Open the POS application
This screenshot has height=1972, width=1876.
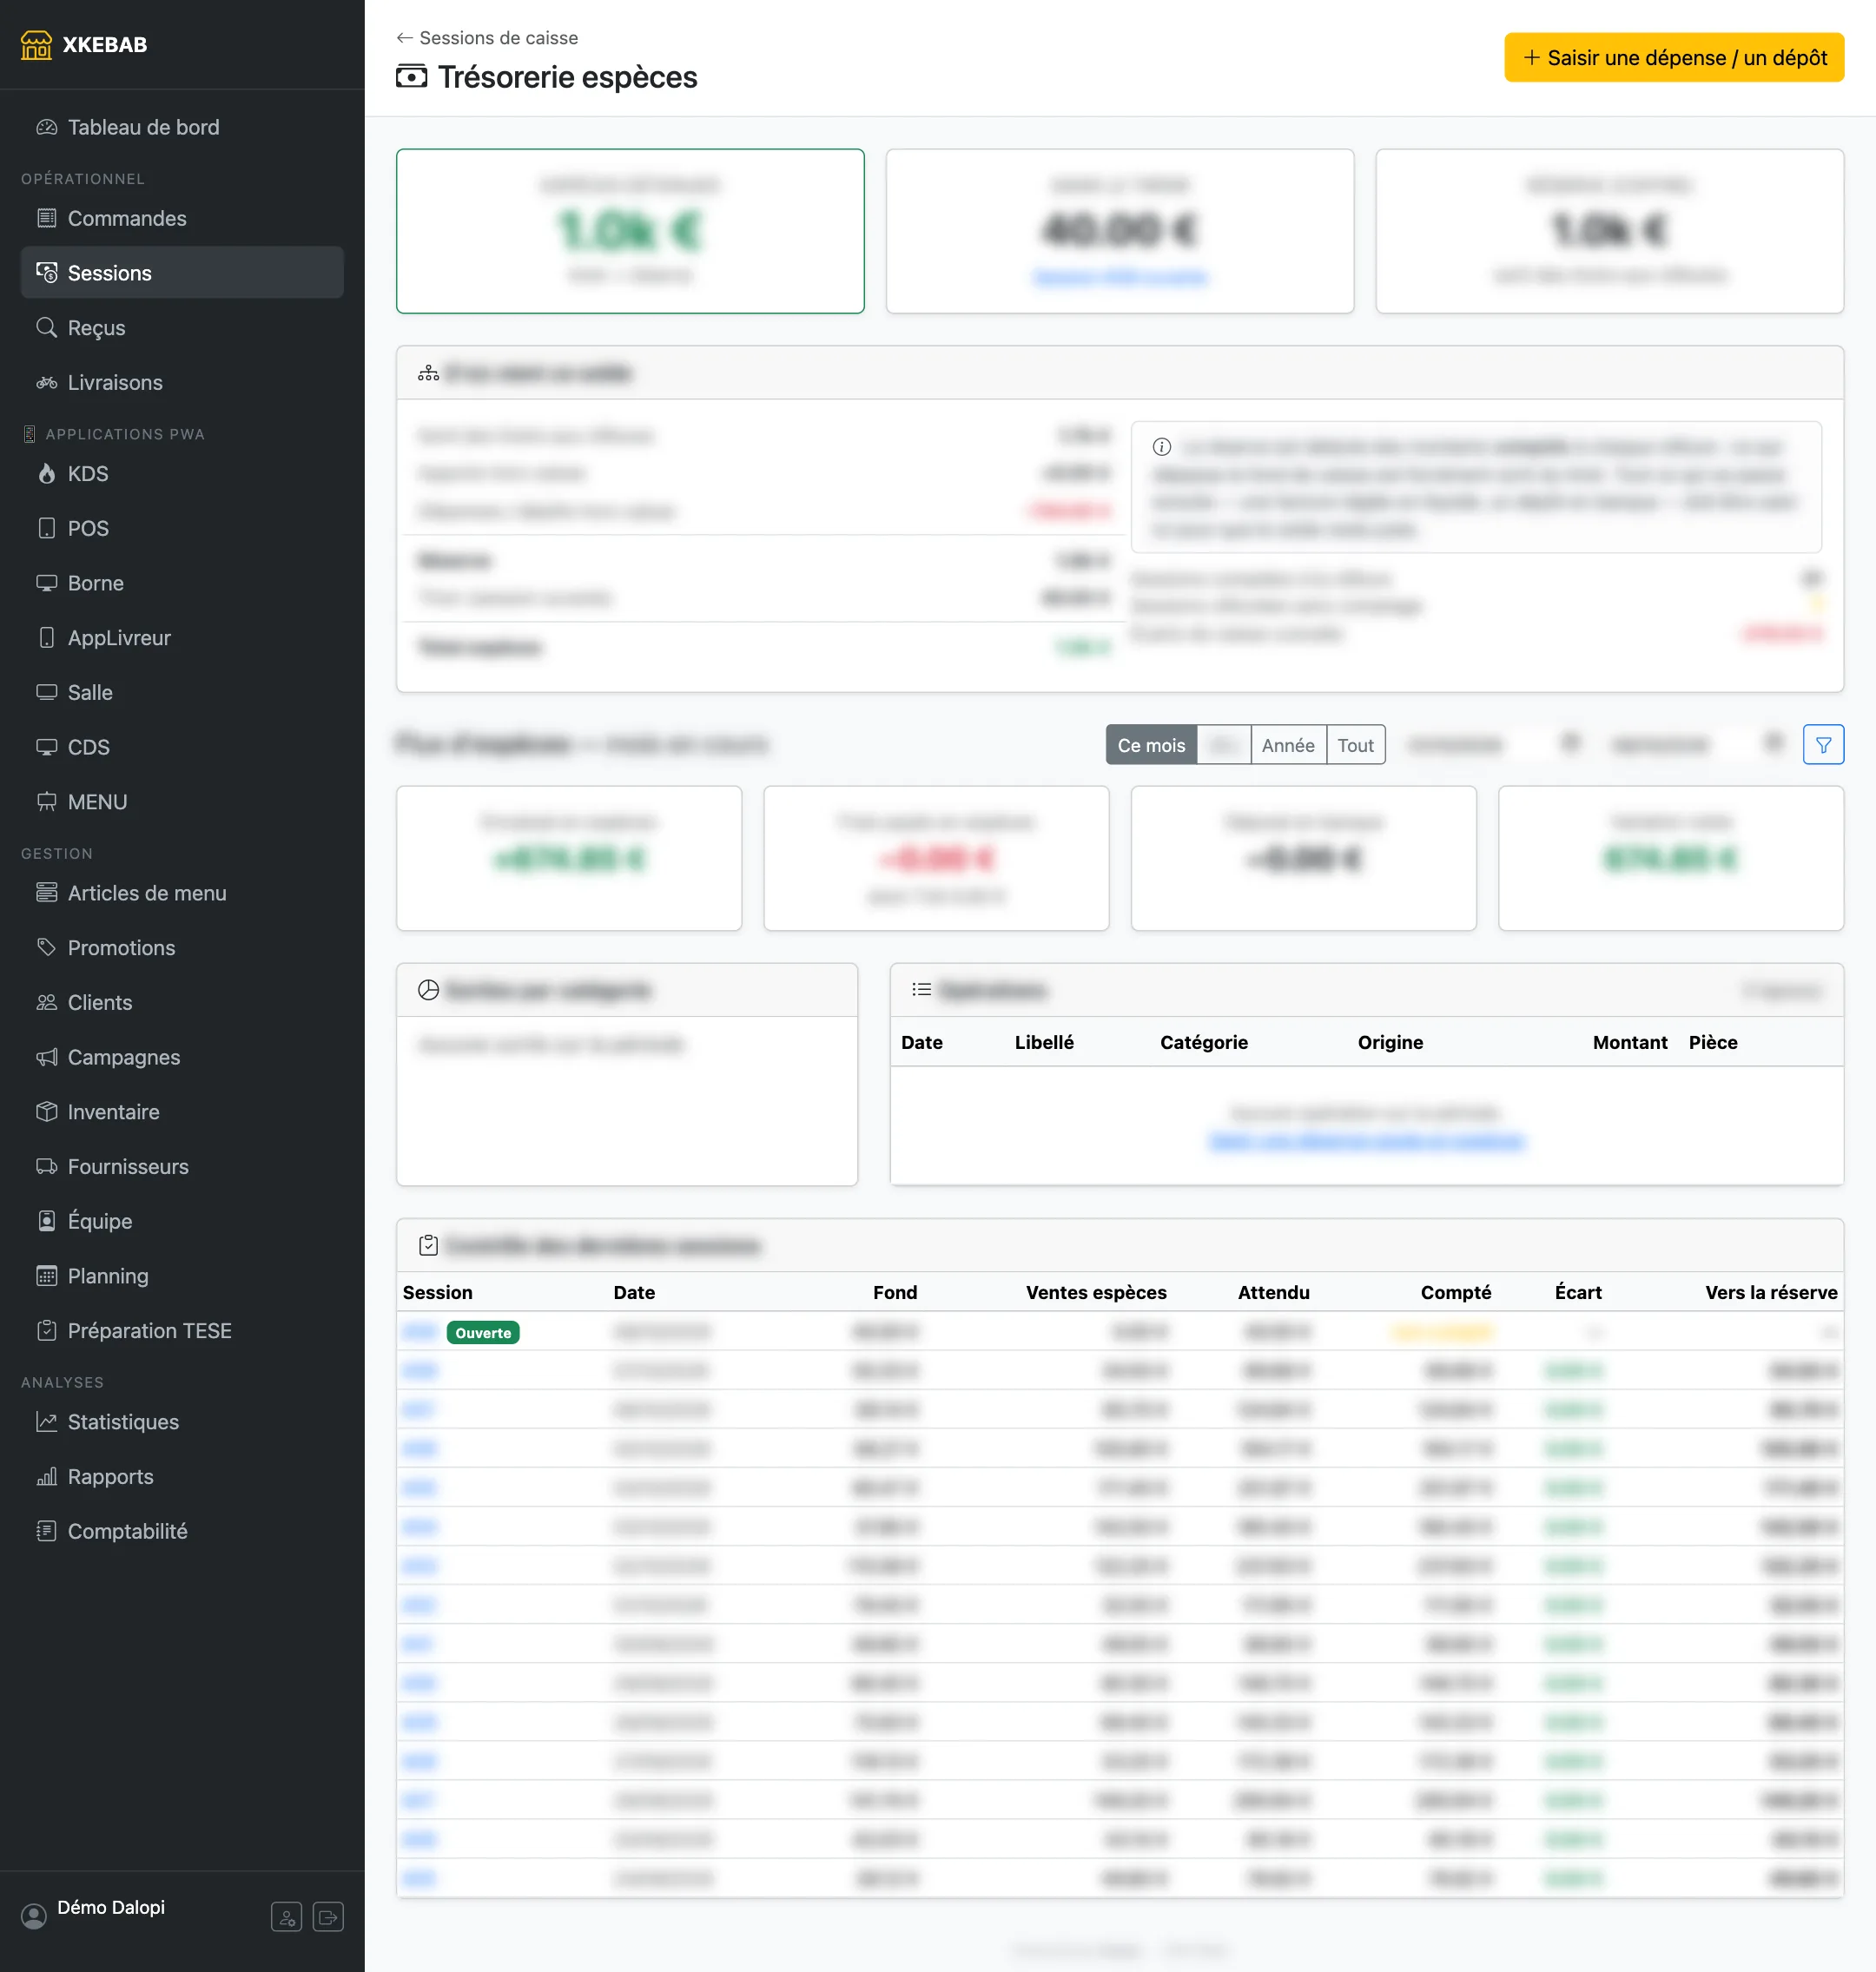point(182,528)
